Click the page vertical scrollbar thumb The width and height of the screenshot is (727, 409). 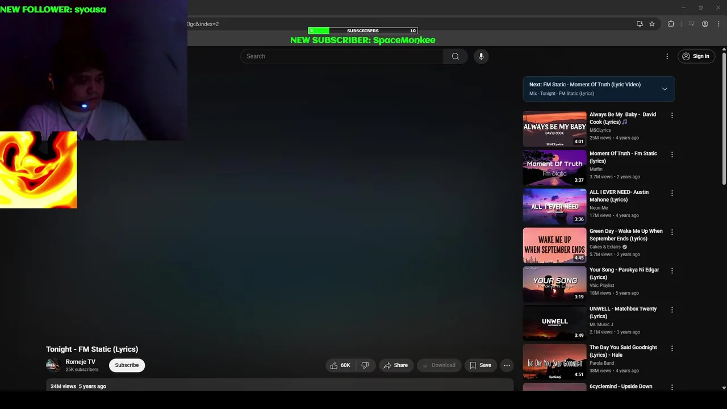724,119
